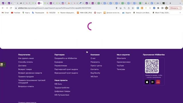Open the blue download-arrow extension icon
The image size is (183, 103).
click(x=138, y=8)
